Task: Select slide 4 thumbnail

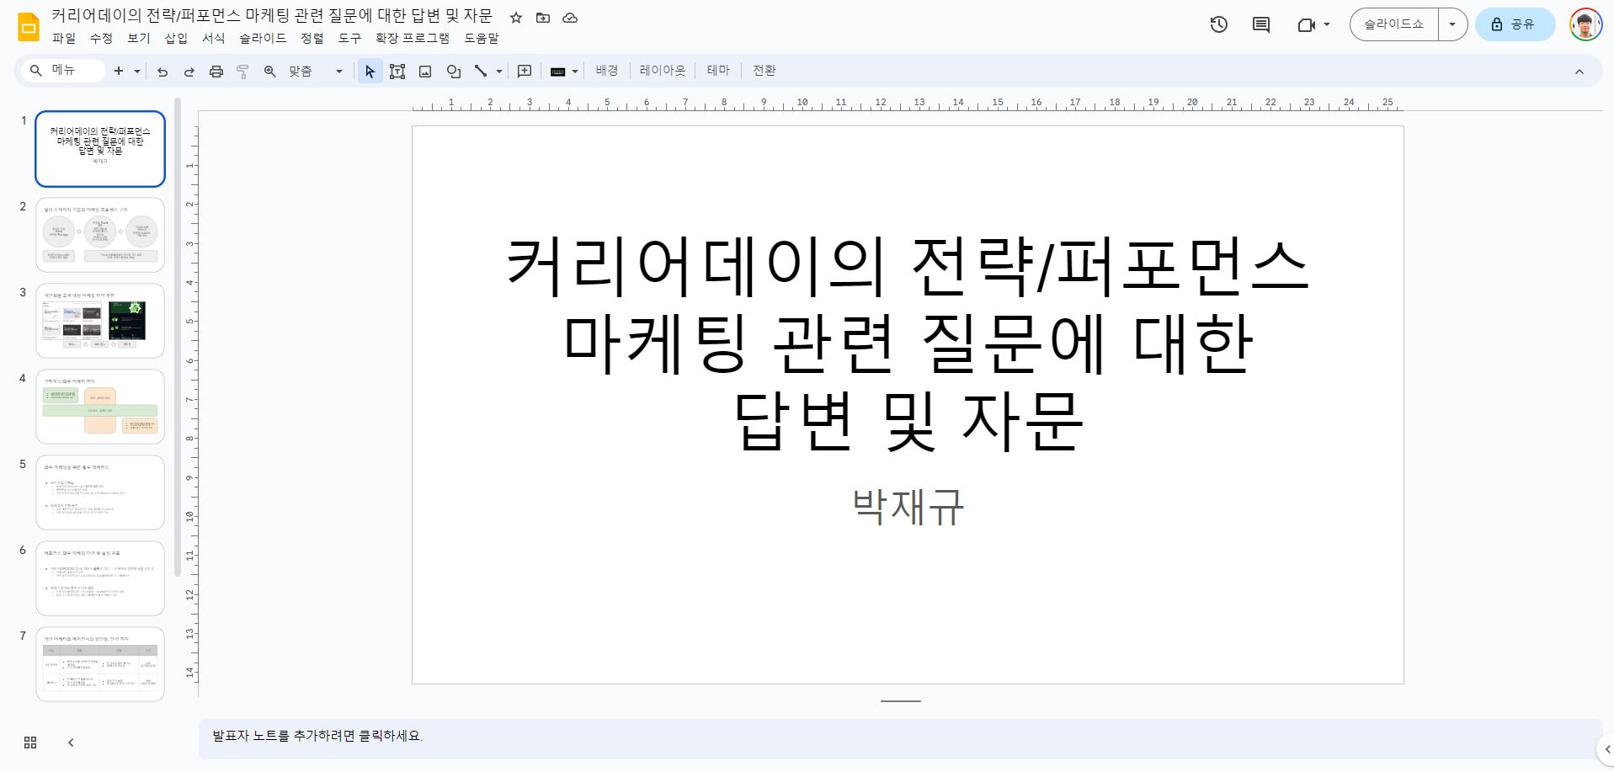Action: point(100,407)
